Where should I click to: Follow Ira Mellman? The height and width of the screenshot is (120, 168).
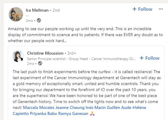click(x=142, y=9)
